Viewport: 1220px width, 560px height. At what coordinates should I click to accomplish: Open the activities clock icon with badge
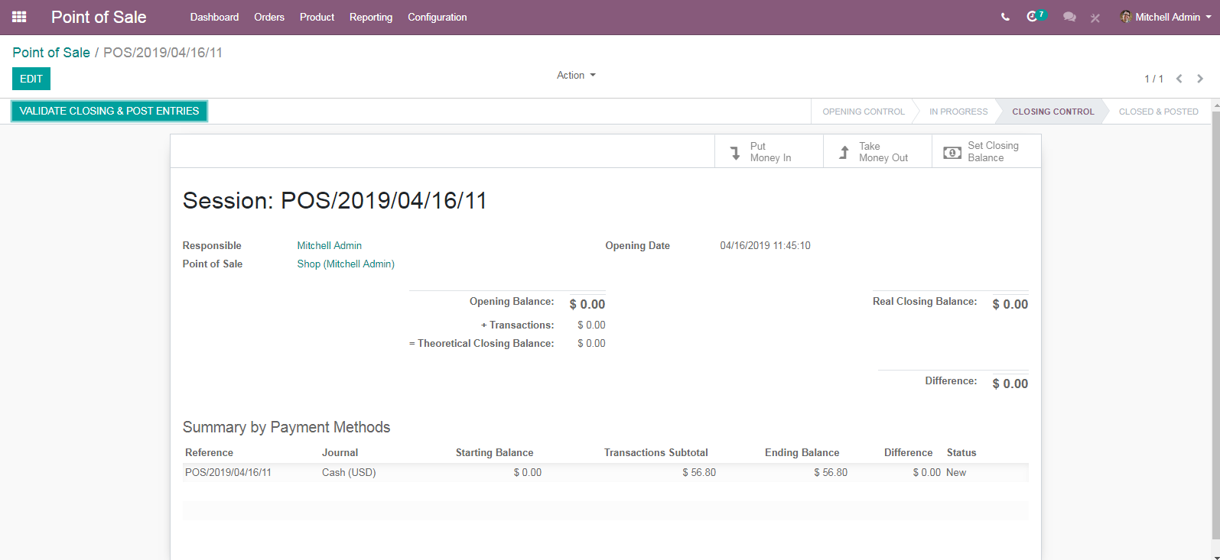(x=1035, y=16)
